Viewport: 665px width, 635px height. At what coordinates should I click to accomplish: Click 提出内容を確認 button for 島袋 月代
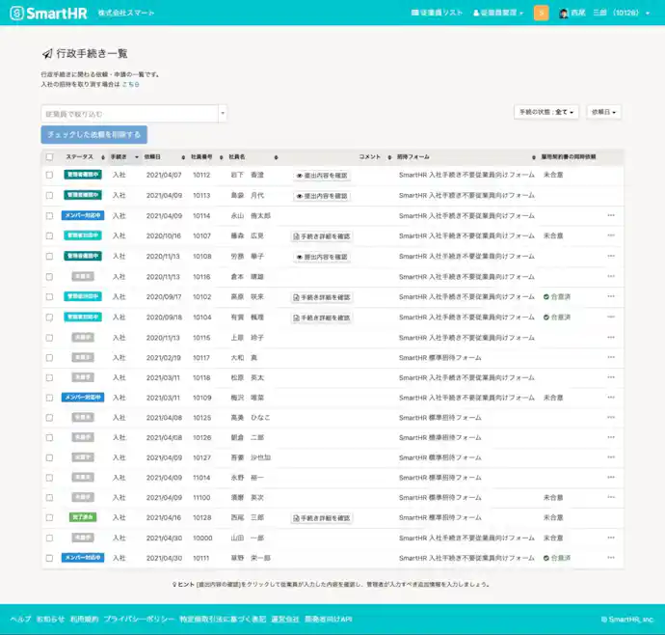click(x=321, y=195)
